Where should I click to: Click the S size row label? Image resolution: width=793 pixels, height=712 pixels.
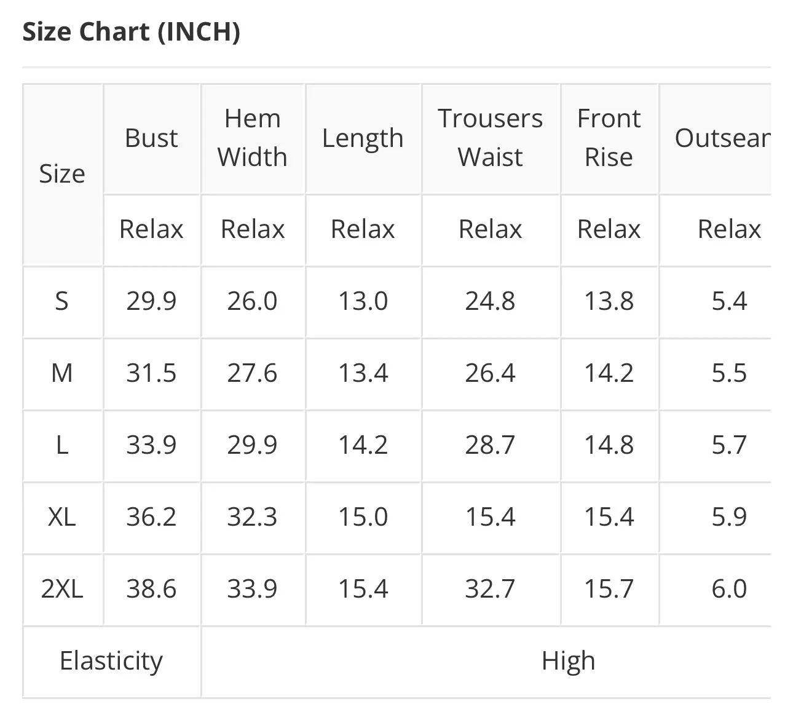(x=62, y=302)
